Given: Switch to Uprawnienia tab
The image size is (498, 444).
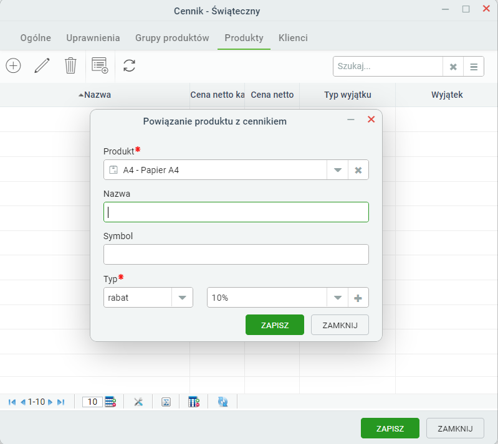Looking at the screenshot, I should coord(93,38).
